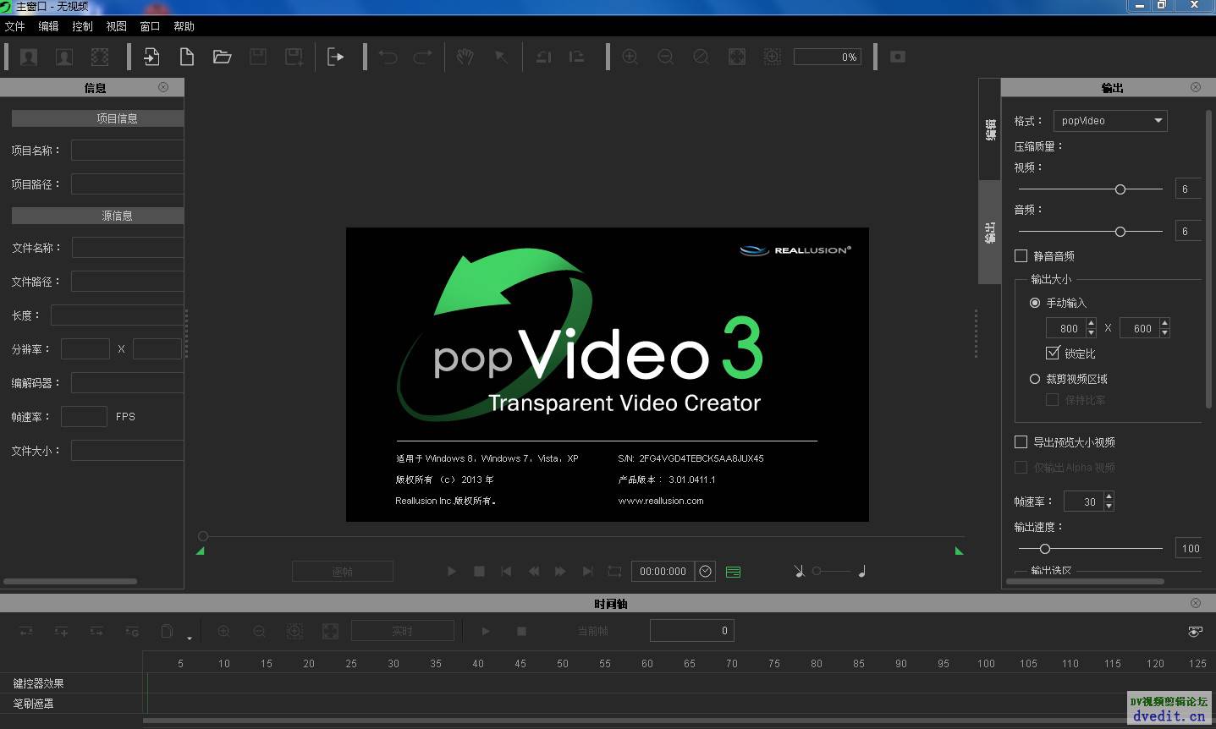The image size is (1216, 729).
Task: Increase the width 800 with the up arrow
Action: click(x=1091, y=323)
